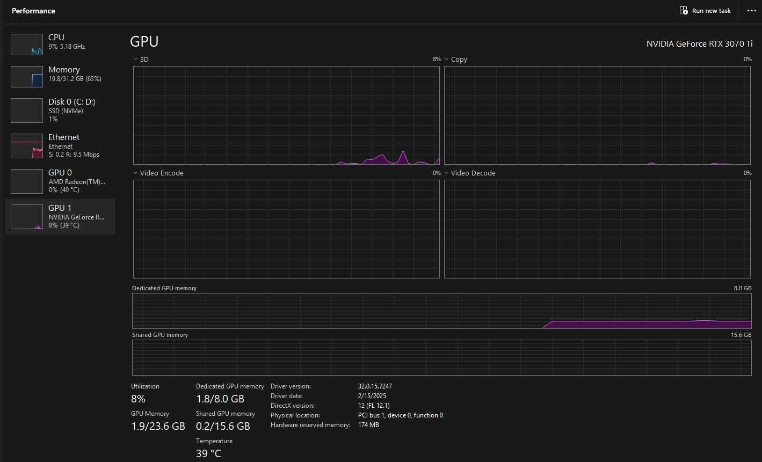Open the Video Encode graph engine dropdown
The height and width of the screenshot is (462, 762).
pyautogui.click(x=136, y=173)
